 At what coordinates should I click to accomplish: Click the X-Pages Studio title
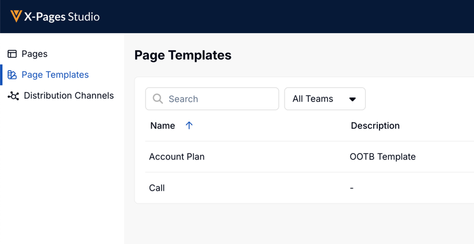62,17
